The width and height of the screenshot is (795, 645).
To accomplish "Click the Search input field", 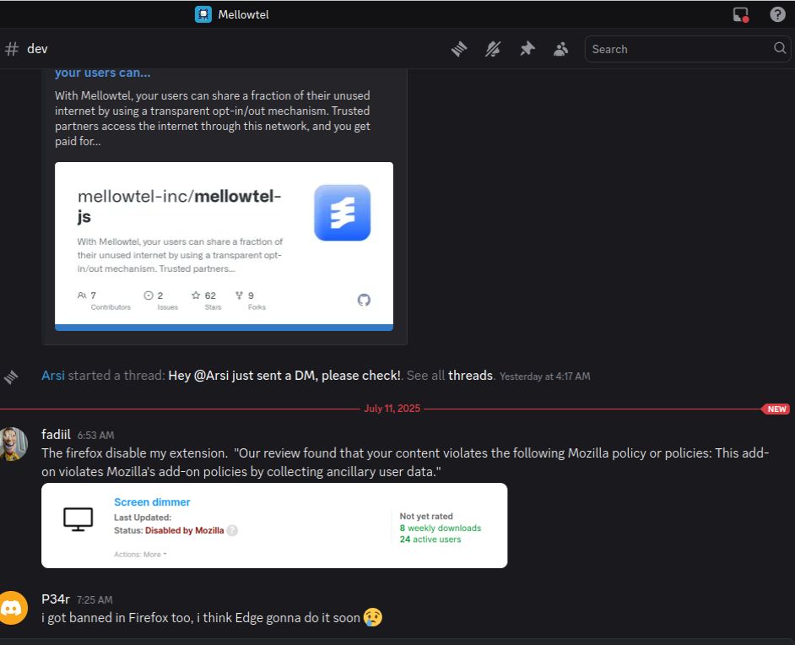I will 688,49.
